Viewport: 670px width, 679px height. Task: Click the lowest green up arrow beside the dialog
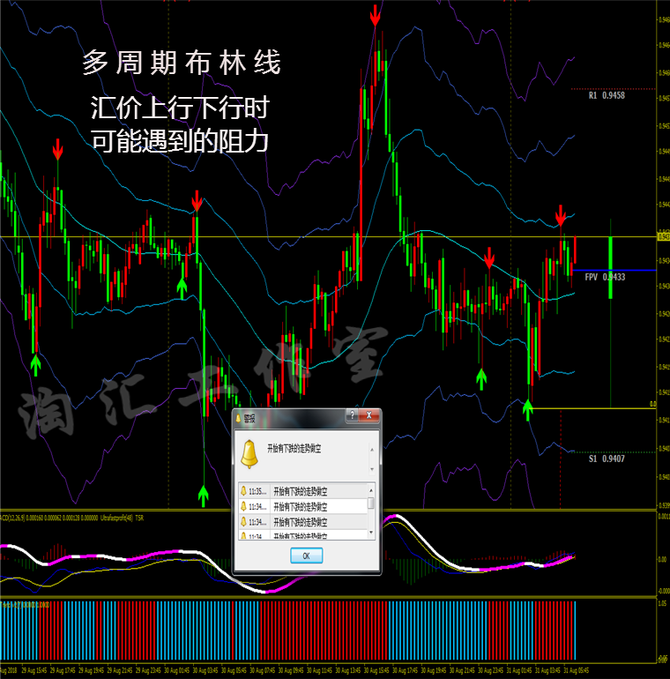203,496
